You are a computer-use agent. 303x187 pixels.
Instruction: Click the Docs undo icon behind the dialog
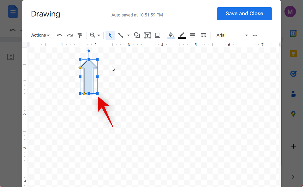click(x=13, y=31)
